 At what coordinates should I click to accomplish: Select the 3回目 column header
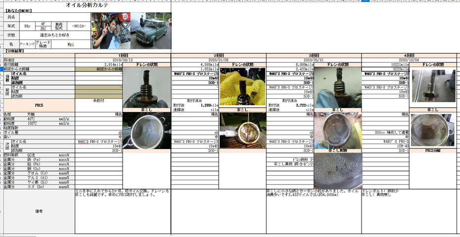314,55
